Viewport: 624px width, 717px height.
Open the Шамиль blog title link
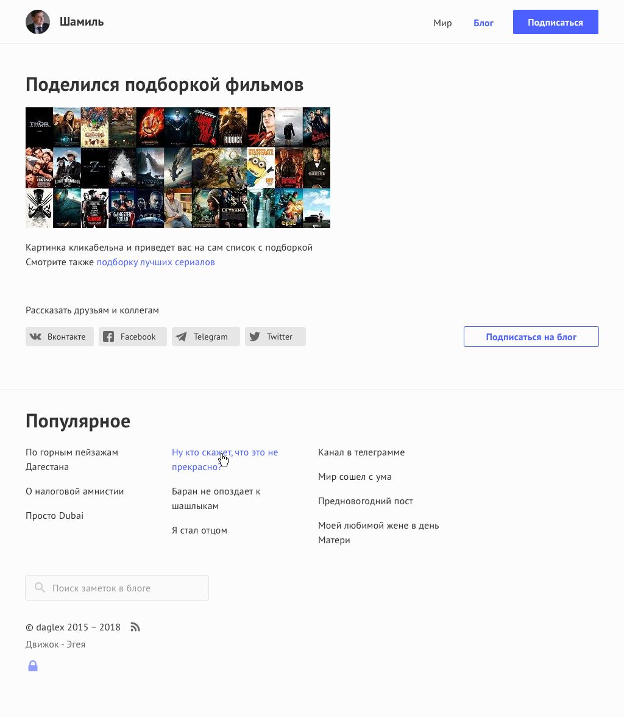82,22
